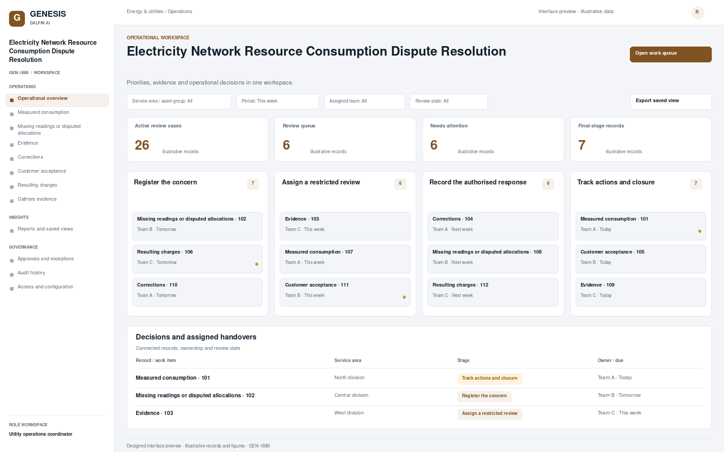Image resolution: width=724 pixels, height=452 pixels.
Task: Click the Needs attention metric card
Action: point(493,139)
